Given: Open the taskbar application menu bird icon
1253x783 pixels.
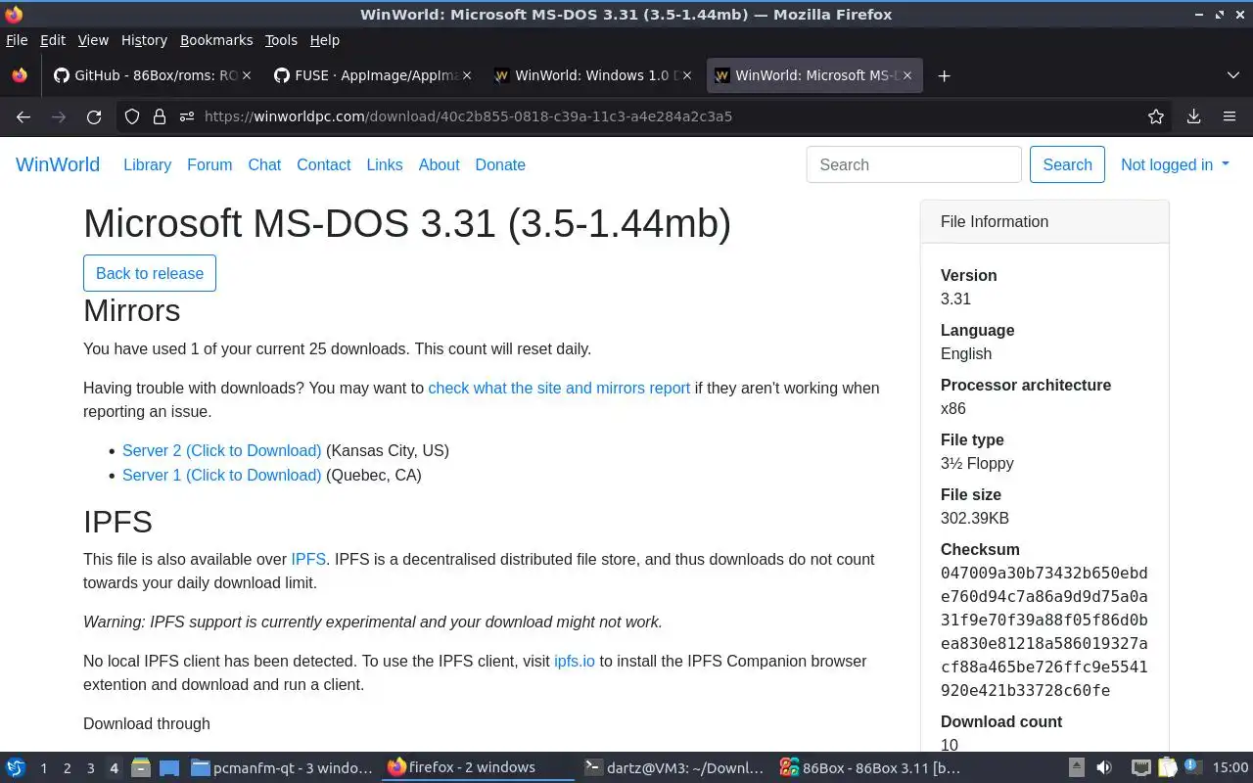Looking at the screenshot, I should click(x=16, y=767).
